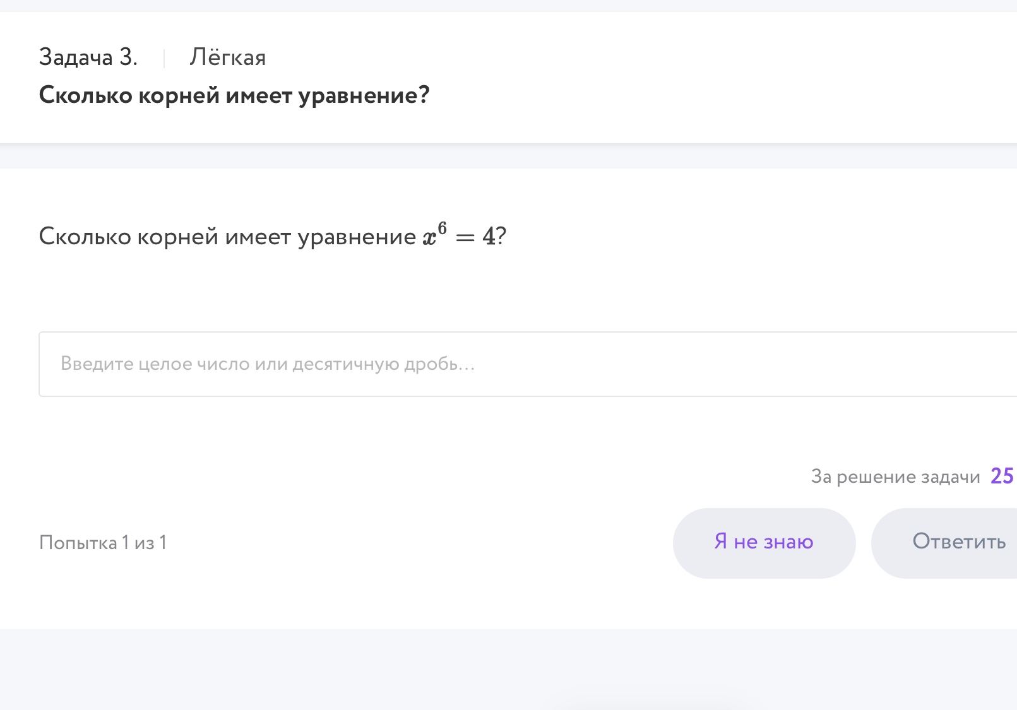Screen dimensions: 1017x710
Task: Click the 'Я не знаю' button
Action: click(x=764, y=543)
